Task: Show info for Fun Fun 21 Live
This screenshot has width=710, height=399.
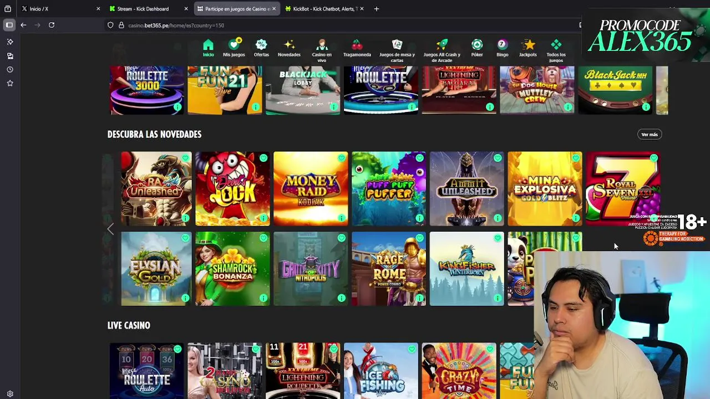Action: click(256, 107)
